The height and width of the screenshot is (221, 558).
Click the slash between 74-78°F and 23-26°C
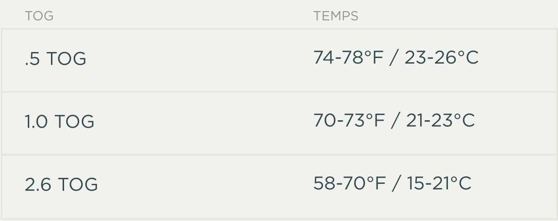point(395,58)
